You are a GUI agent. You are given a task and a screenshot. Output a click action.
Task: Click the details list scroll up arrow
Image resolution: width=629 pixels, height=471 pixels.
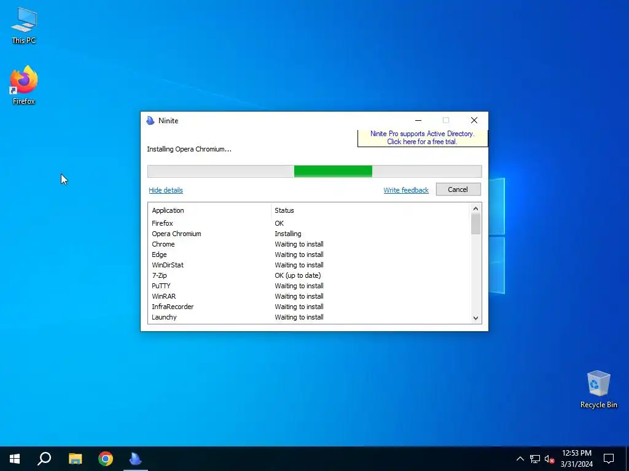tap(475, 209)
